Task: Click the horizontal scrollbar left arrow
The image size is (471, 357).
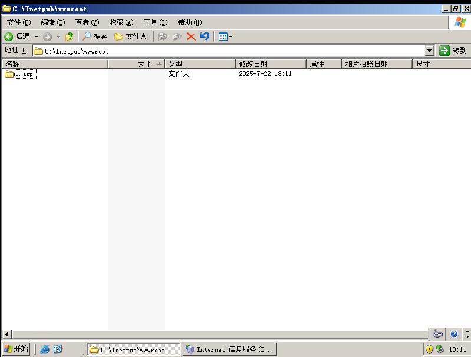Action: coord(7,334)
